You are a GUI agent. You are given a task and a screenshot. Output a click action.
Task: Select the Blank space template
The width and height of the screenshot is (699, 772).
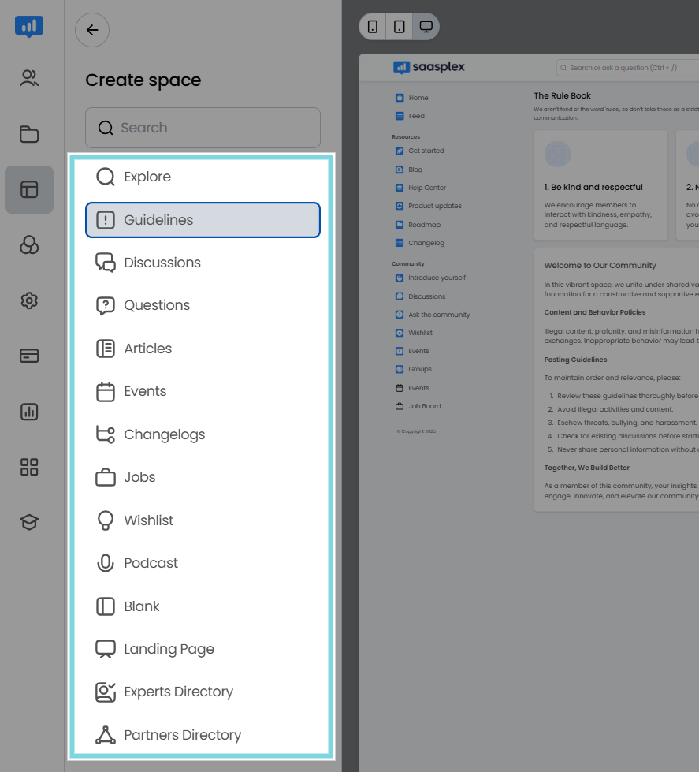point(203,606)
